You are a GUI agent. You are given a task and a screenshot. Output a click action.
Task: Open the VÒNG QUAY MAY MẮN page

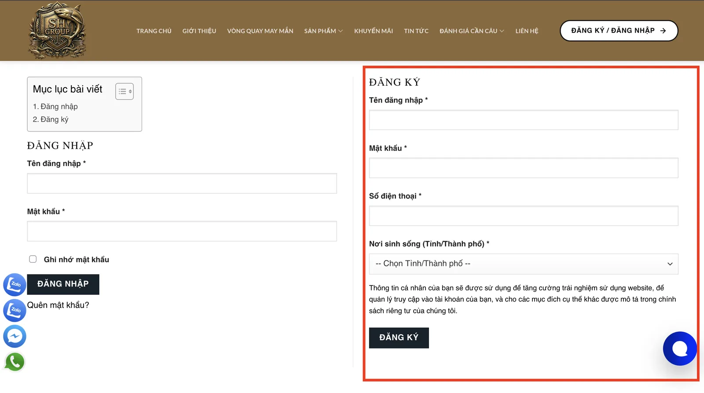pyautogui.click(x=260, y=31)
